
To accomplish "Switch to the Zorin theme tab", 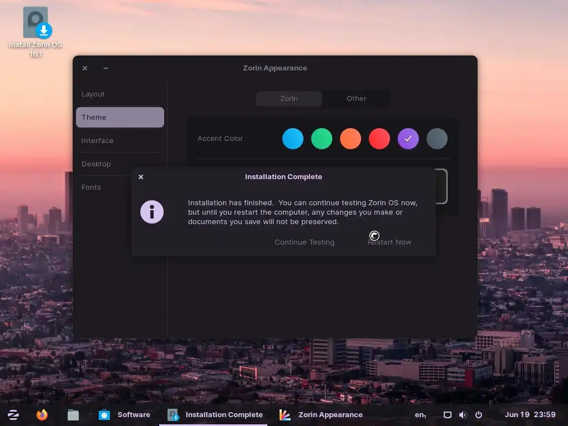I will pos(288,99).
